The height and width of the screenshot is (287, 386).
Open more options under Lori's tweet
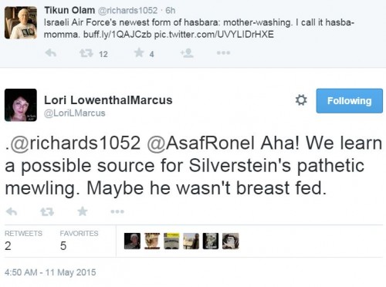point(117,211)
